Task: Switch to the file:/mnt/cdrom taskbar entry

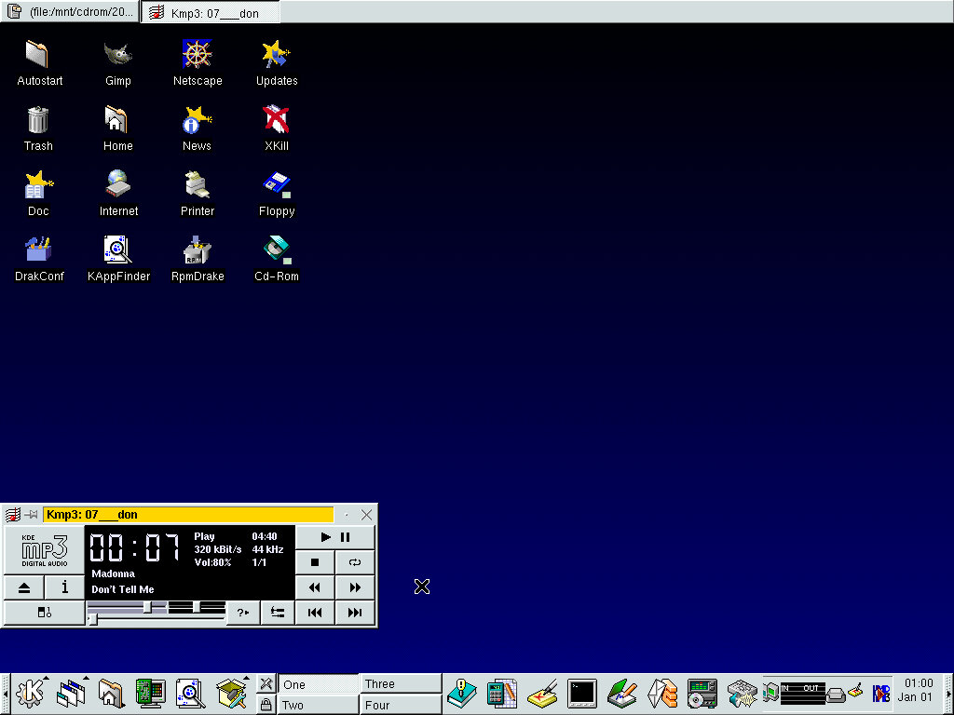Action: (x=70, y=12)
